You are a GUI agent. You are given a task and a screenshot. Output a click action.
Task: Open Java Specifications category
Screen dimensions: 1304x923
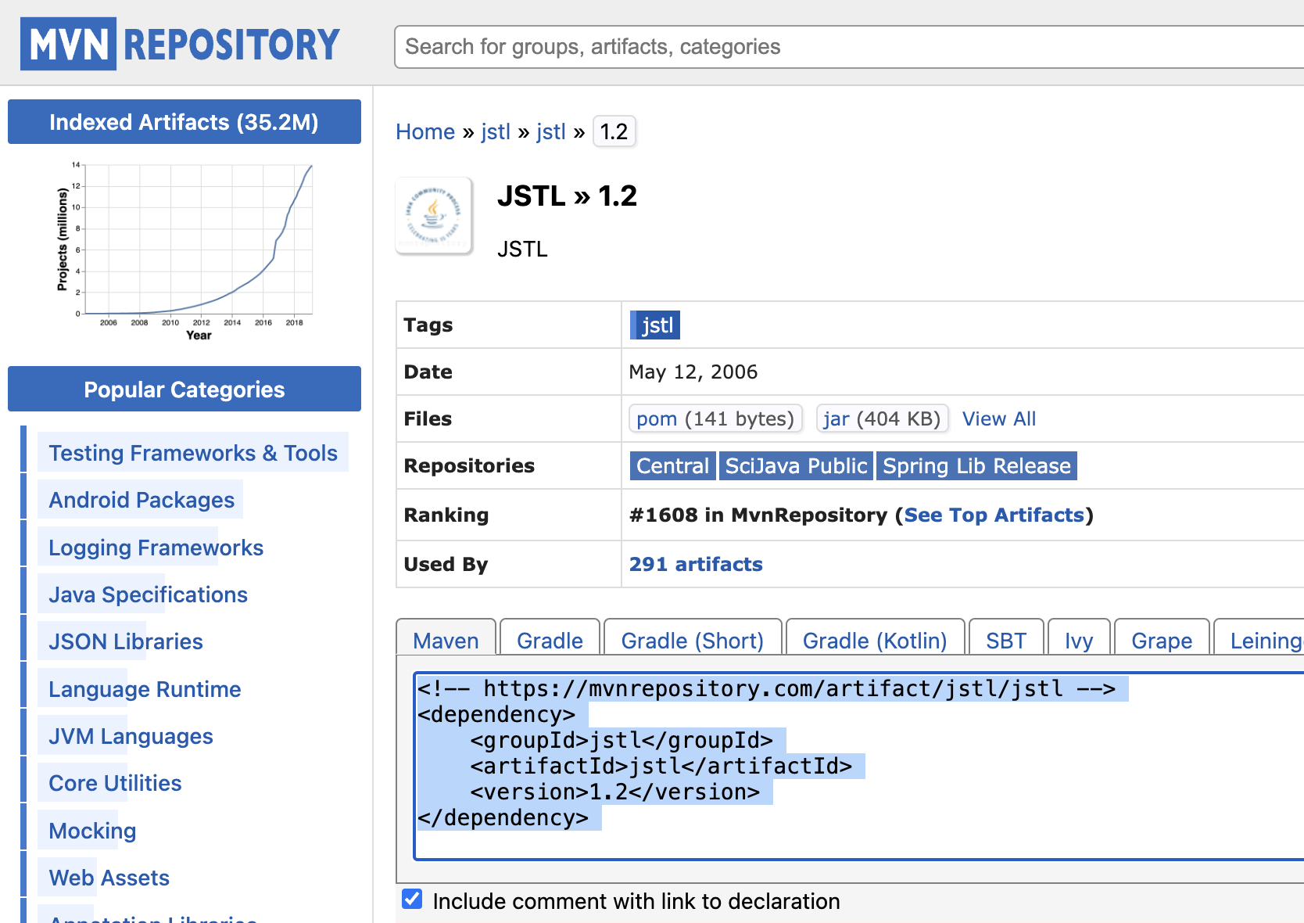[x=148, y=594]
